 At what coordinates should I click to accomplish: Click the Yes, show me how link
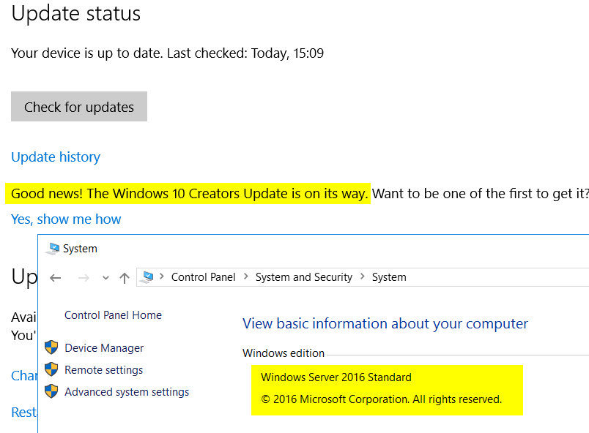click(66, 219)
